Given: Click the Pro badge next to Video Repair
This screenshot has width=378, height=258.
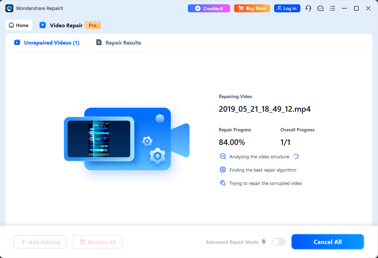Looking at the screenshot, I should (x=92, y=25).
